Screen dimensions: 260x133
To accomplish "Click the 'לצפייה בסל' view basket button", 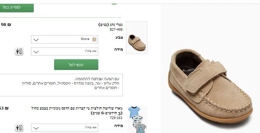I will 17,8.
